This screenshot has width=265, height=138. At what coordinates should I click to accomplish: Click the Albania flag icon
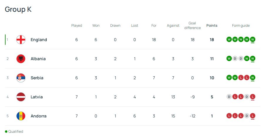(x=21, y=59)
